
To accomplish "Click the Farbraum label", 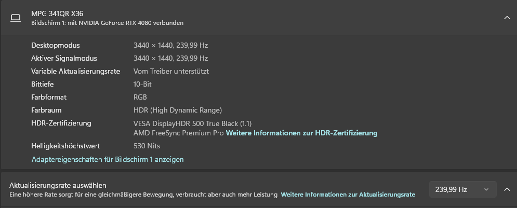I will pos(46,110).
